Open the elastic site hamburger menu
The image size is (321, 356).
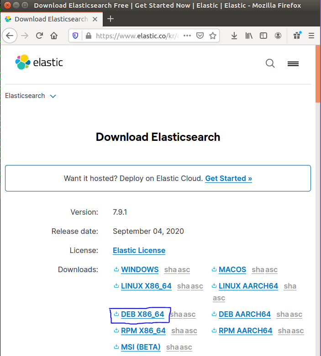[293, 64]
